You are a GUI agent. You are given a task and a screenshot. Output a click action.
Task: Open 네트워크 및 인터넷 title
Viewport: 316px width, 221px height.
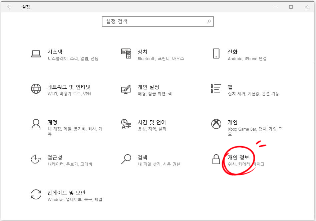[69, 87]
